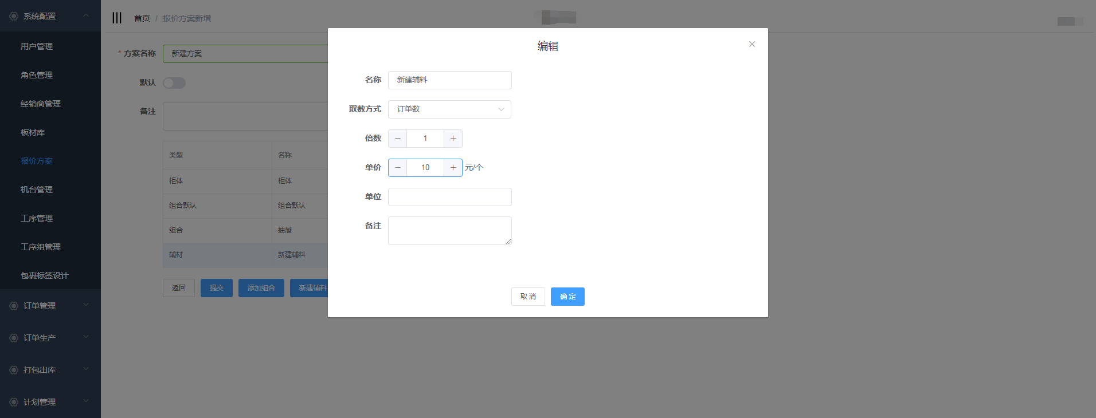Viewport: 1096px width, 418px height.
Task: Click the 打包出库 menu gear icon
Action: [x=14, y=370]
